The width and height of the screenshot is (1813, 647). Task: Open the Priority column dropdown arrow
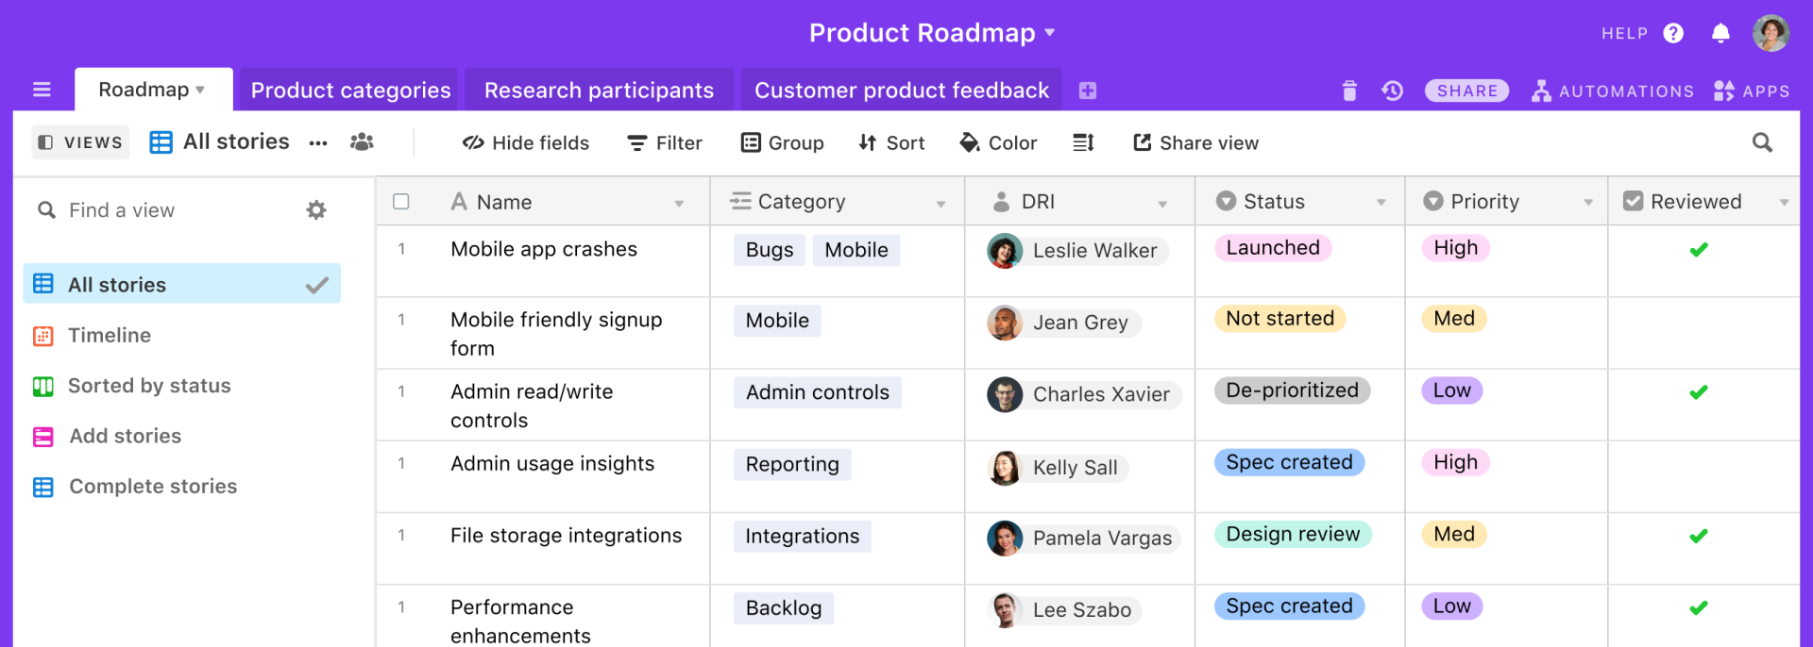click(x=1588, y=203)
